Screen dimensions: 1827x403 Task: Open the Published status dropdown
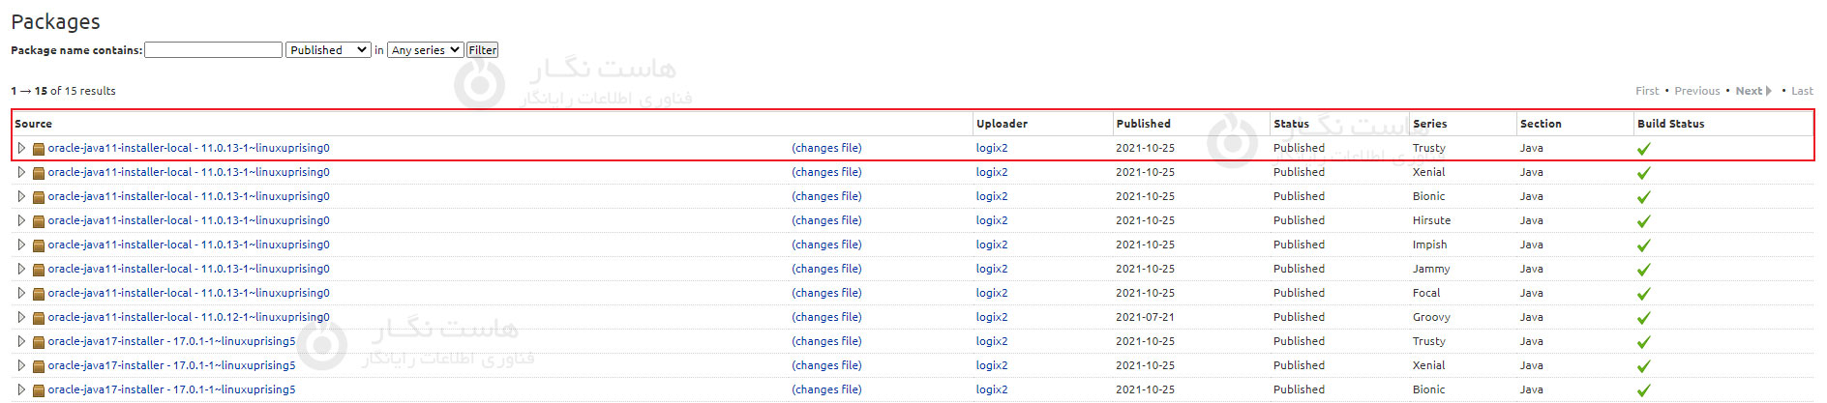[328, 50]
